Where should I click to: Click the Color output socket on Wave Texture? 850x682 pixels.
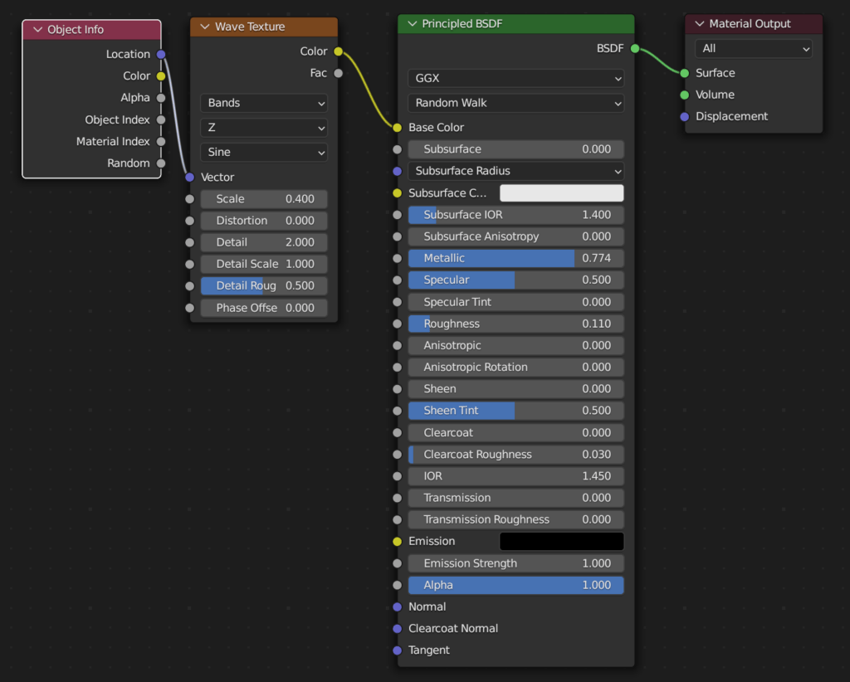(338, 51)
